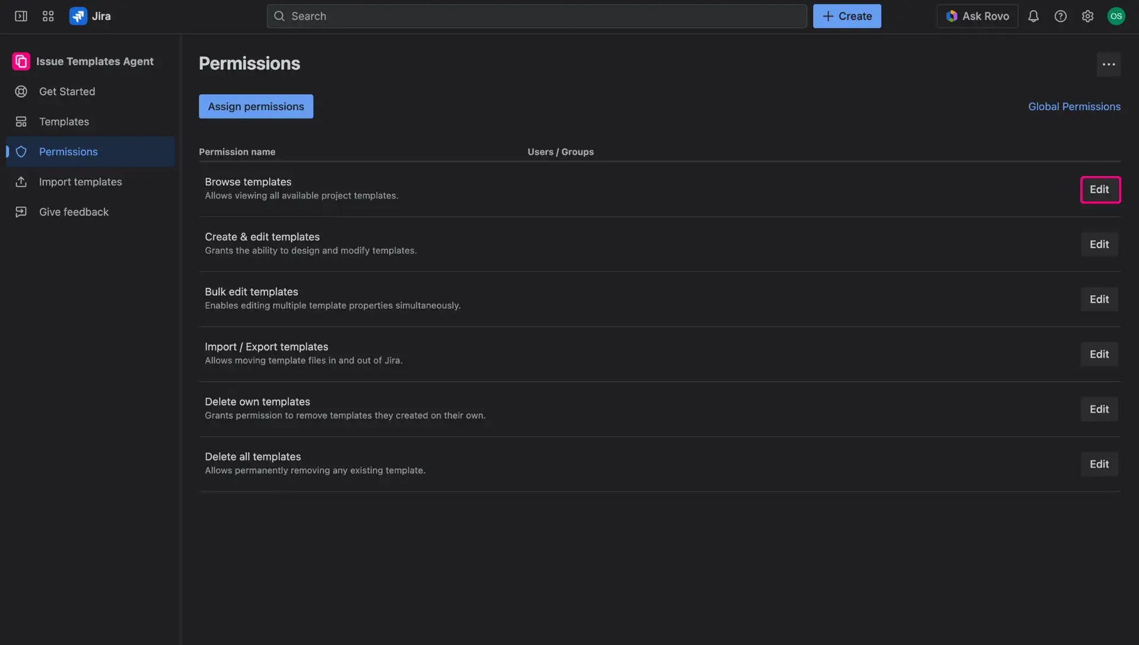1139x645 pixels.
Task: Click the Create button
Action: 847,16
